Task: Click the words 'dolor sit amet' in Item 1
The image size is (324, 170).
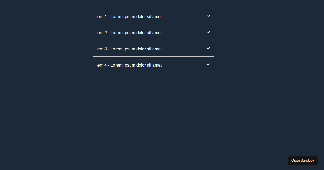Action: [x=149, y=16]
